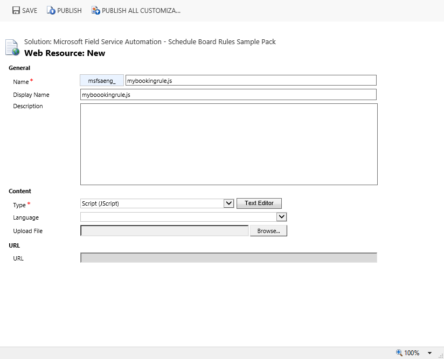The width and height of the screenshot is (444, 359).
Task: Click the SAVE toolbar label
Action: pos(30,11)
